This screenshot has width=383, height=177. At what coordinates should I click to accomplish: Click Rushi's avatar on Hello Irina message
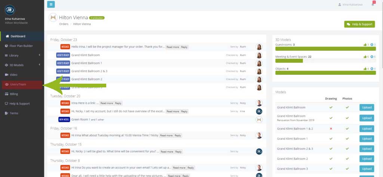[x=259, y=47]
